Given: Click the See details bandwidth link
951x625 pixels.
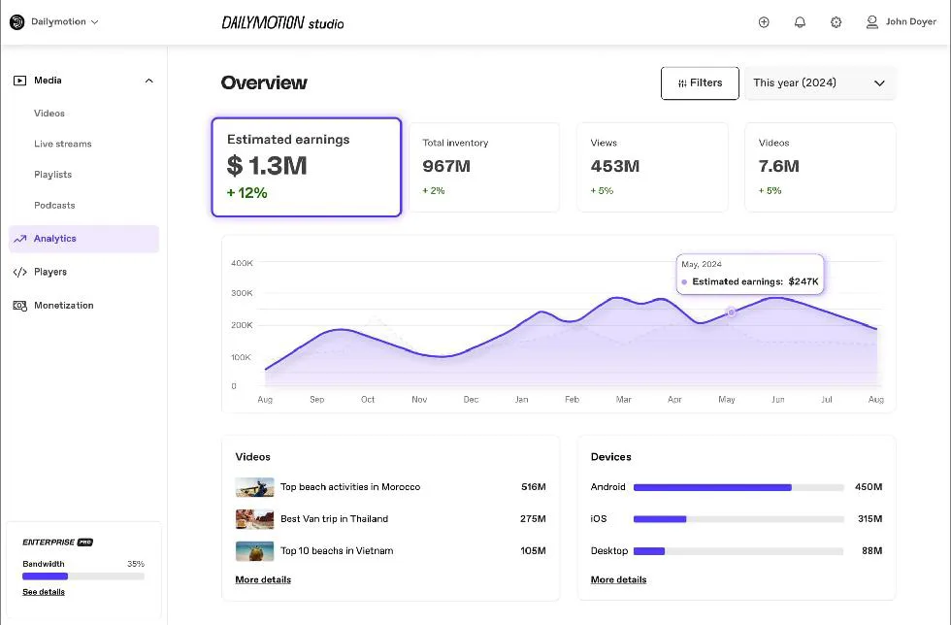Looking at the screenshot, I should click(44, 592).
